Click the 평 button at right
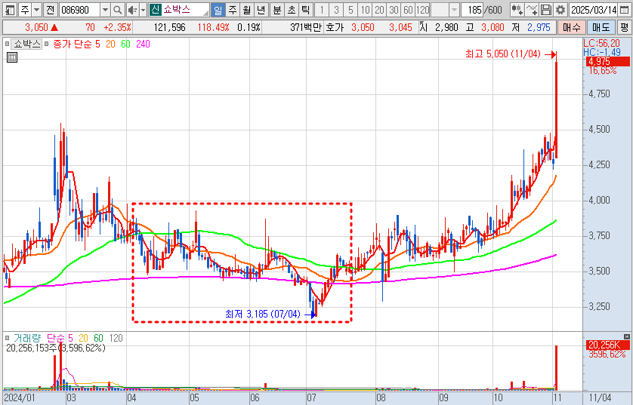The height and width of the screenshot is (405, 633). (x=624, y=27)
